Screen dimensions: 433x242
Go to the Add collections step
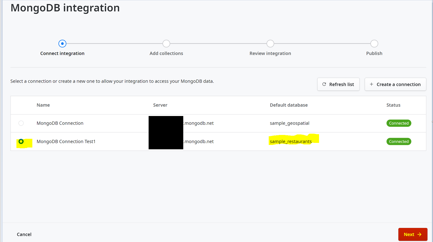click(x=166, y=44)
